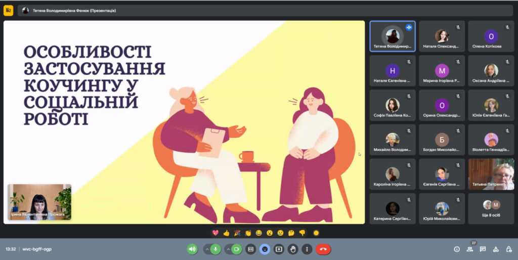The width and height of the screenshot is (518, 260).
Task: Click the emoji reactions button
Action: (x=265, y=249)
